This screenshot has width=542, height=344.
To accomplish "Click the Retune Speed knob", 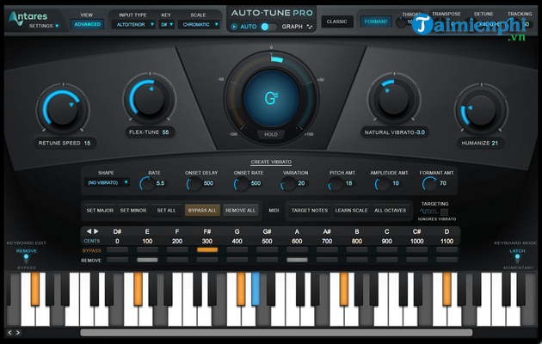I will [63, 108].
